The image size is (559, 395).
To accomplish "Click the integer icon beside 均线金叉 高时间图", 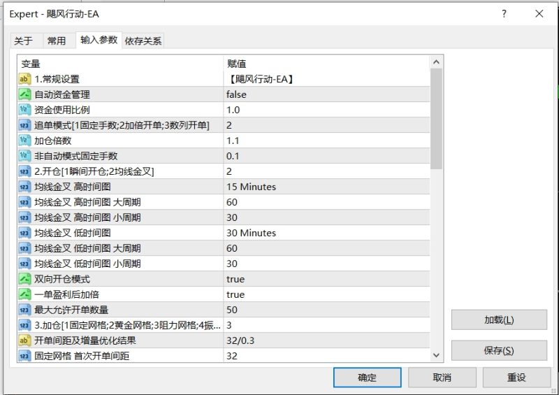I will tap(24, 187).
